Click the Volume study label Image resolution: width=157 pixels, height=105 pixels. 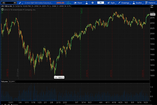click(5, 81)
